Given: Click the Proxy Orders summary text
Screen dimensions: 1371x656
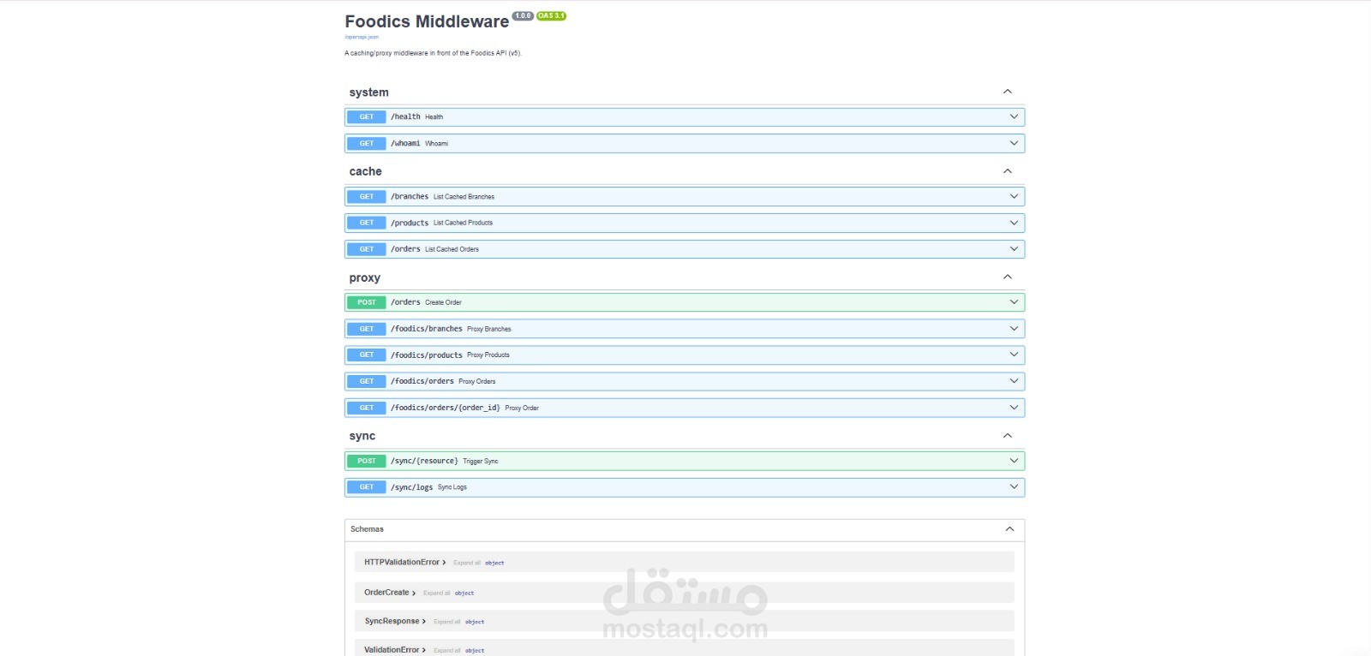Looking at the screenshot, I should pyautogui.click(x=476, y=381).
